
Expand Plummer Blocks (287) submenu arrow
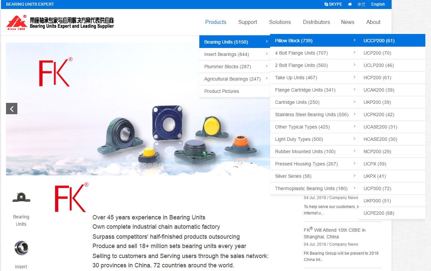pos(266,66)
